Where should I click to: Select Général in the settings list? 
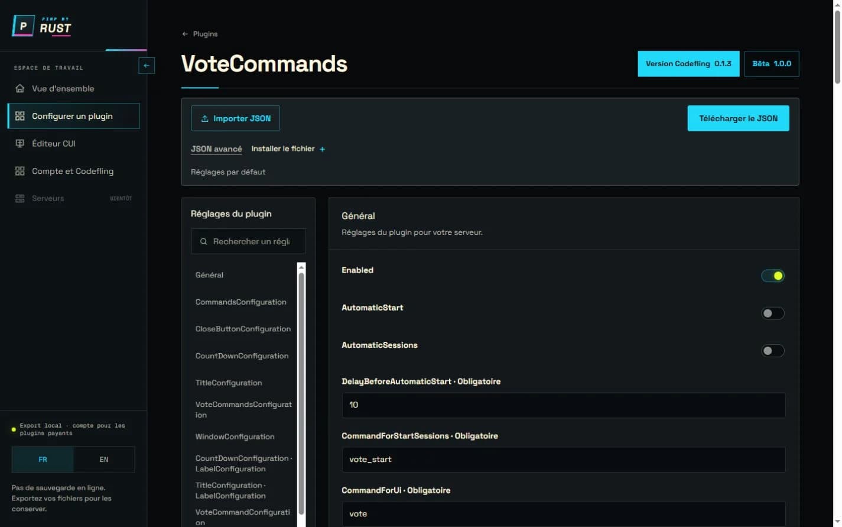point(243,275)
